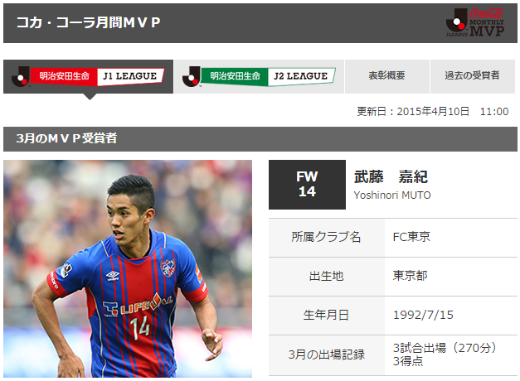Click the J.League ball emblem in J1 tab
Image resolution: width=520 pixels, height=381 pixels.
pos(21,76)
